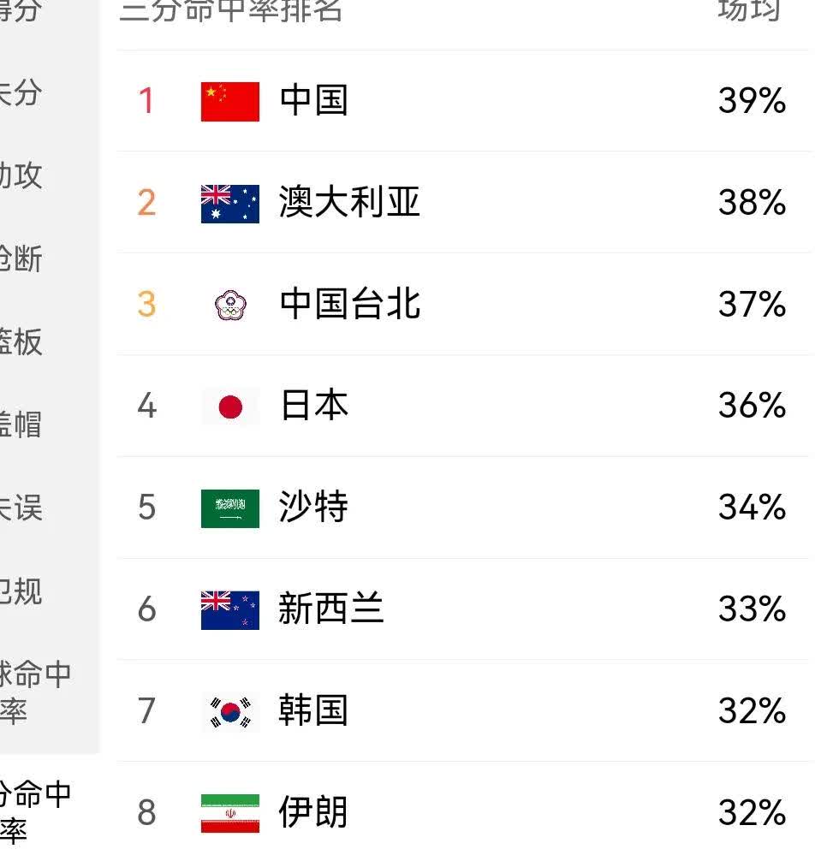Click the Iran flag icon

tap(229, 813)
